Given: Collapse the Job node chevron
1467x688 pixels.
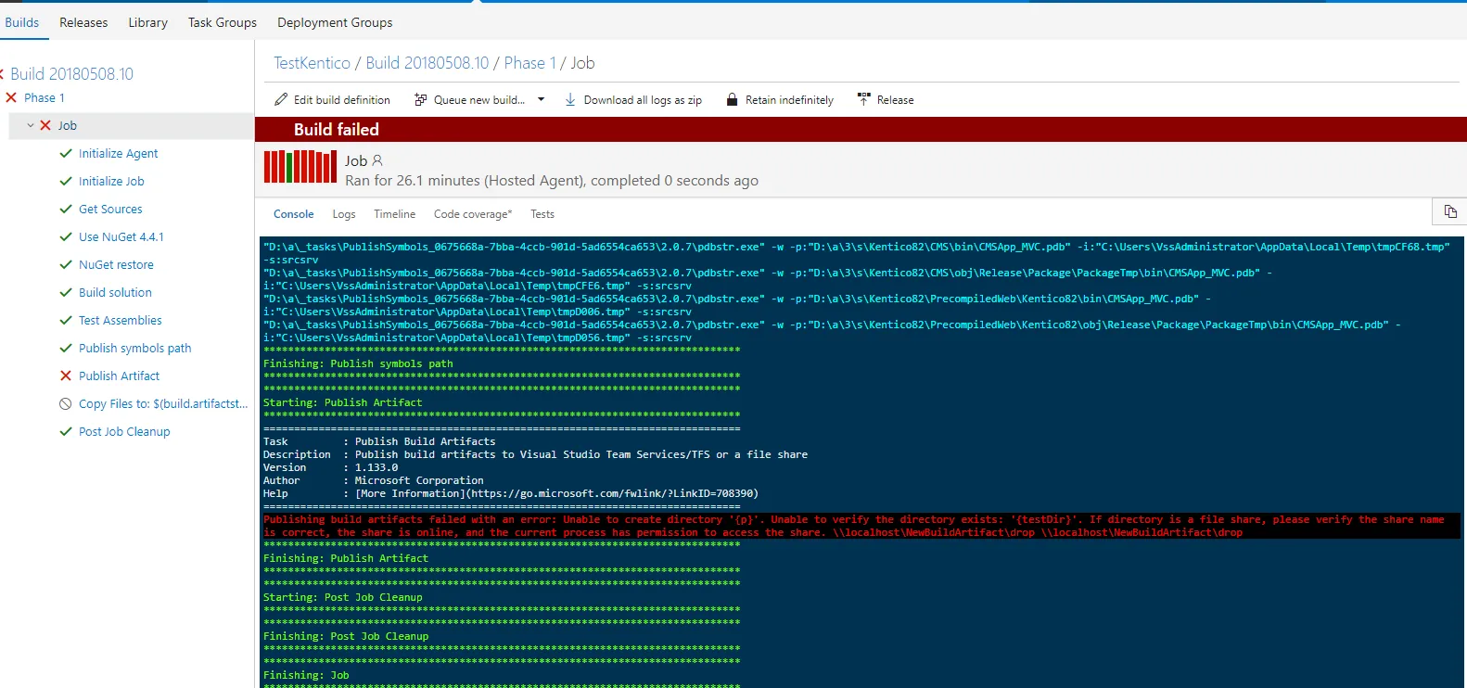Looking at the screenshot, I should 31,125.
